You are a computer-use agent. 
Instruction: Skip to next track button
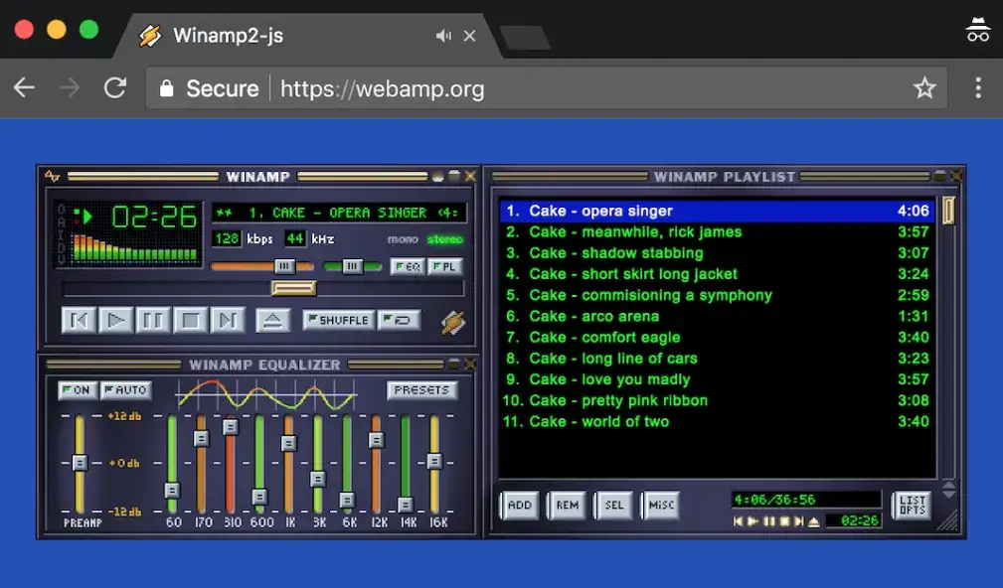228,321
